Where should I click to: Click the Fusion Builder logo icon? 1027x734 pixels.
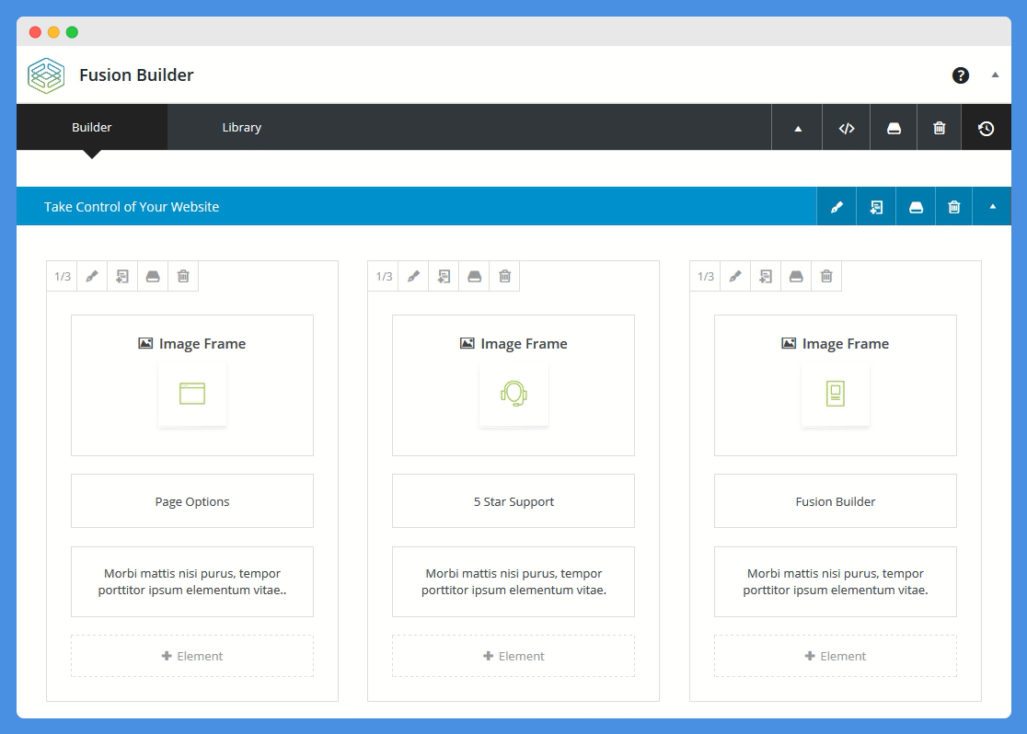46,75
